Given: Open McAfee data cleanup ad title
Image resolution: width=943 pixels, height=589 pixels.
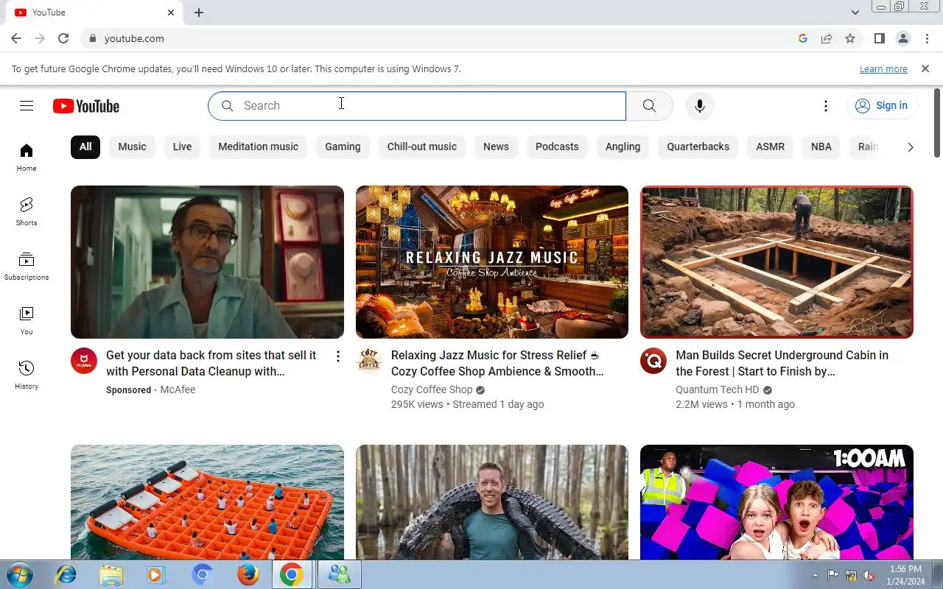Looking at the screenshot, I should pyautogui.click(x=211, y=363).
